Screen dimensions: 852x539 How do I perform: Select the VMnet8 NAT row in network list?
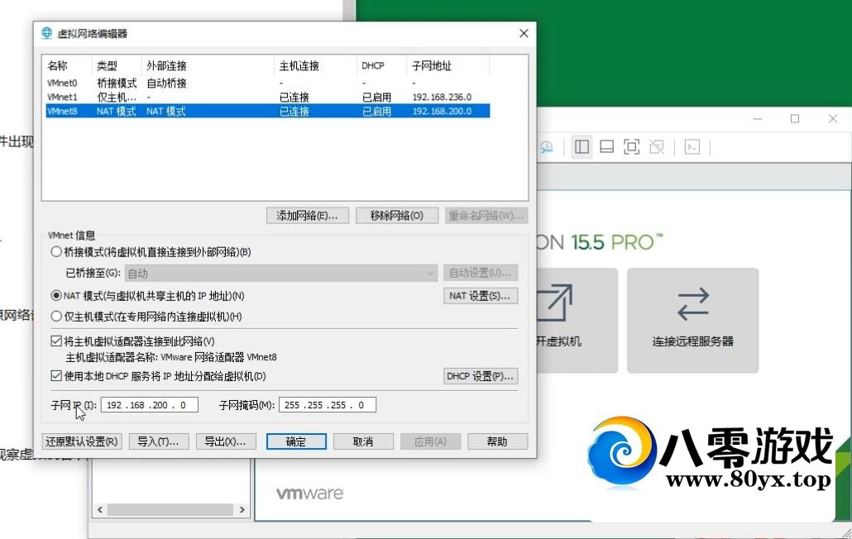pyautogui.click(x=268, y=112)
